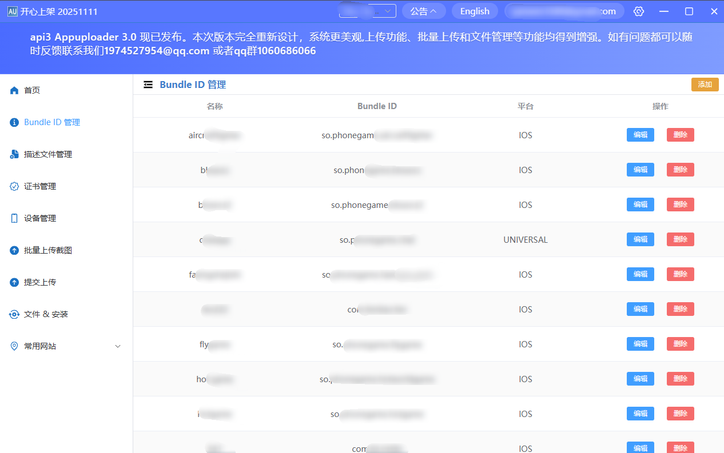724x453 pixels.
Task: Click the upload arrow icon beside 提交上传
Action: tap(14, 282)
